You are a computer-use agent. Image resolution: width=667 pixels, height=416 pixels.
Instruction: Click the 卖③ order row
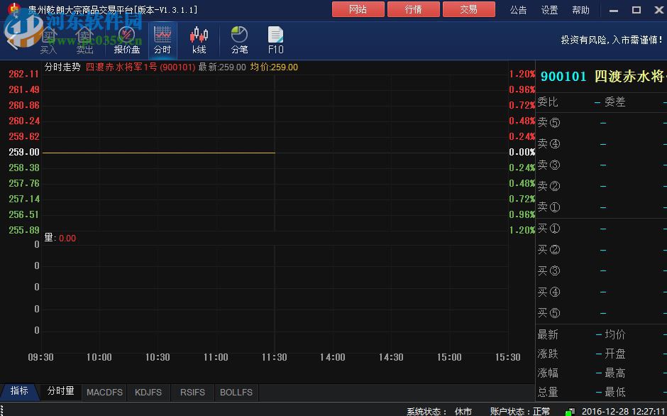[x=601, y=165]
